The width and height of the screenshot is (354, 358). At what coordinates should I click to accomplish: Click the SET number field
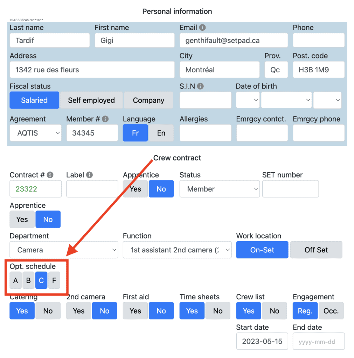[290, 189]
